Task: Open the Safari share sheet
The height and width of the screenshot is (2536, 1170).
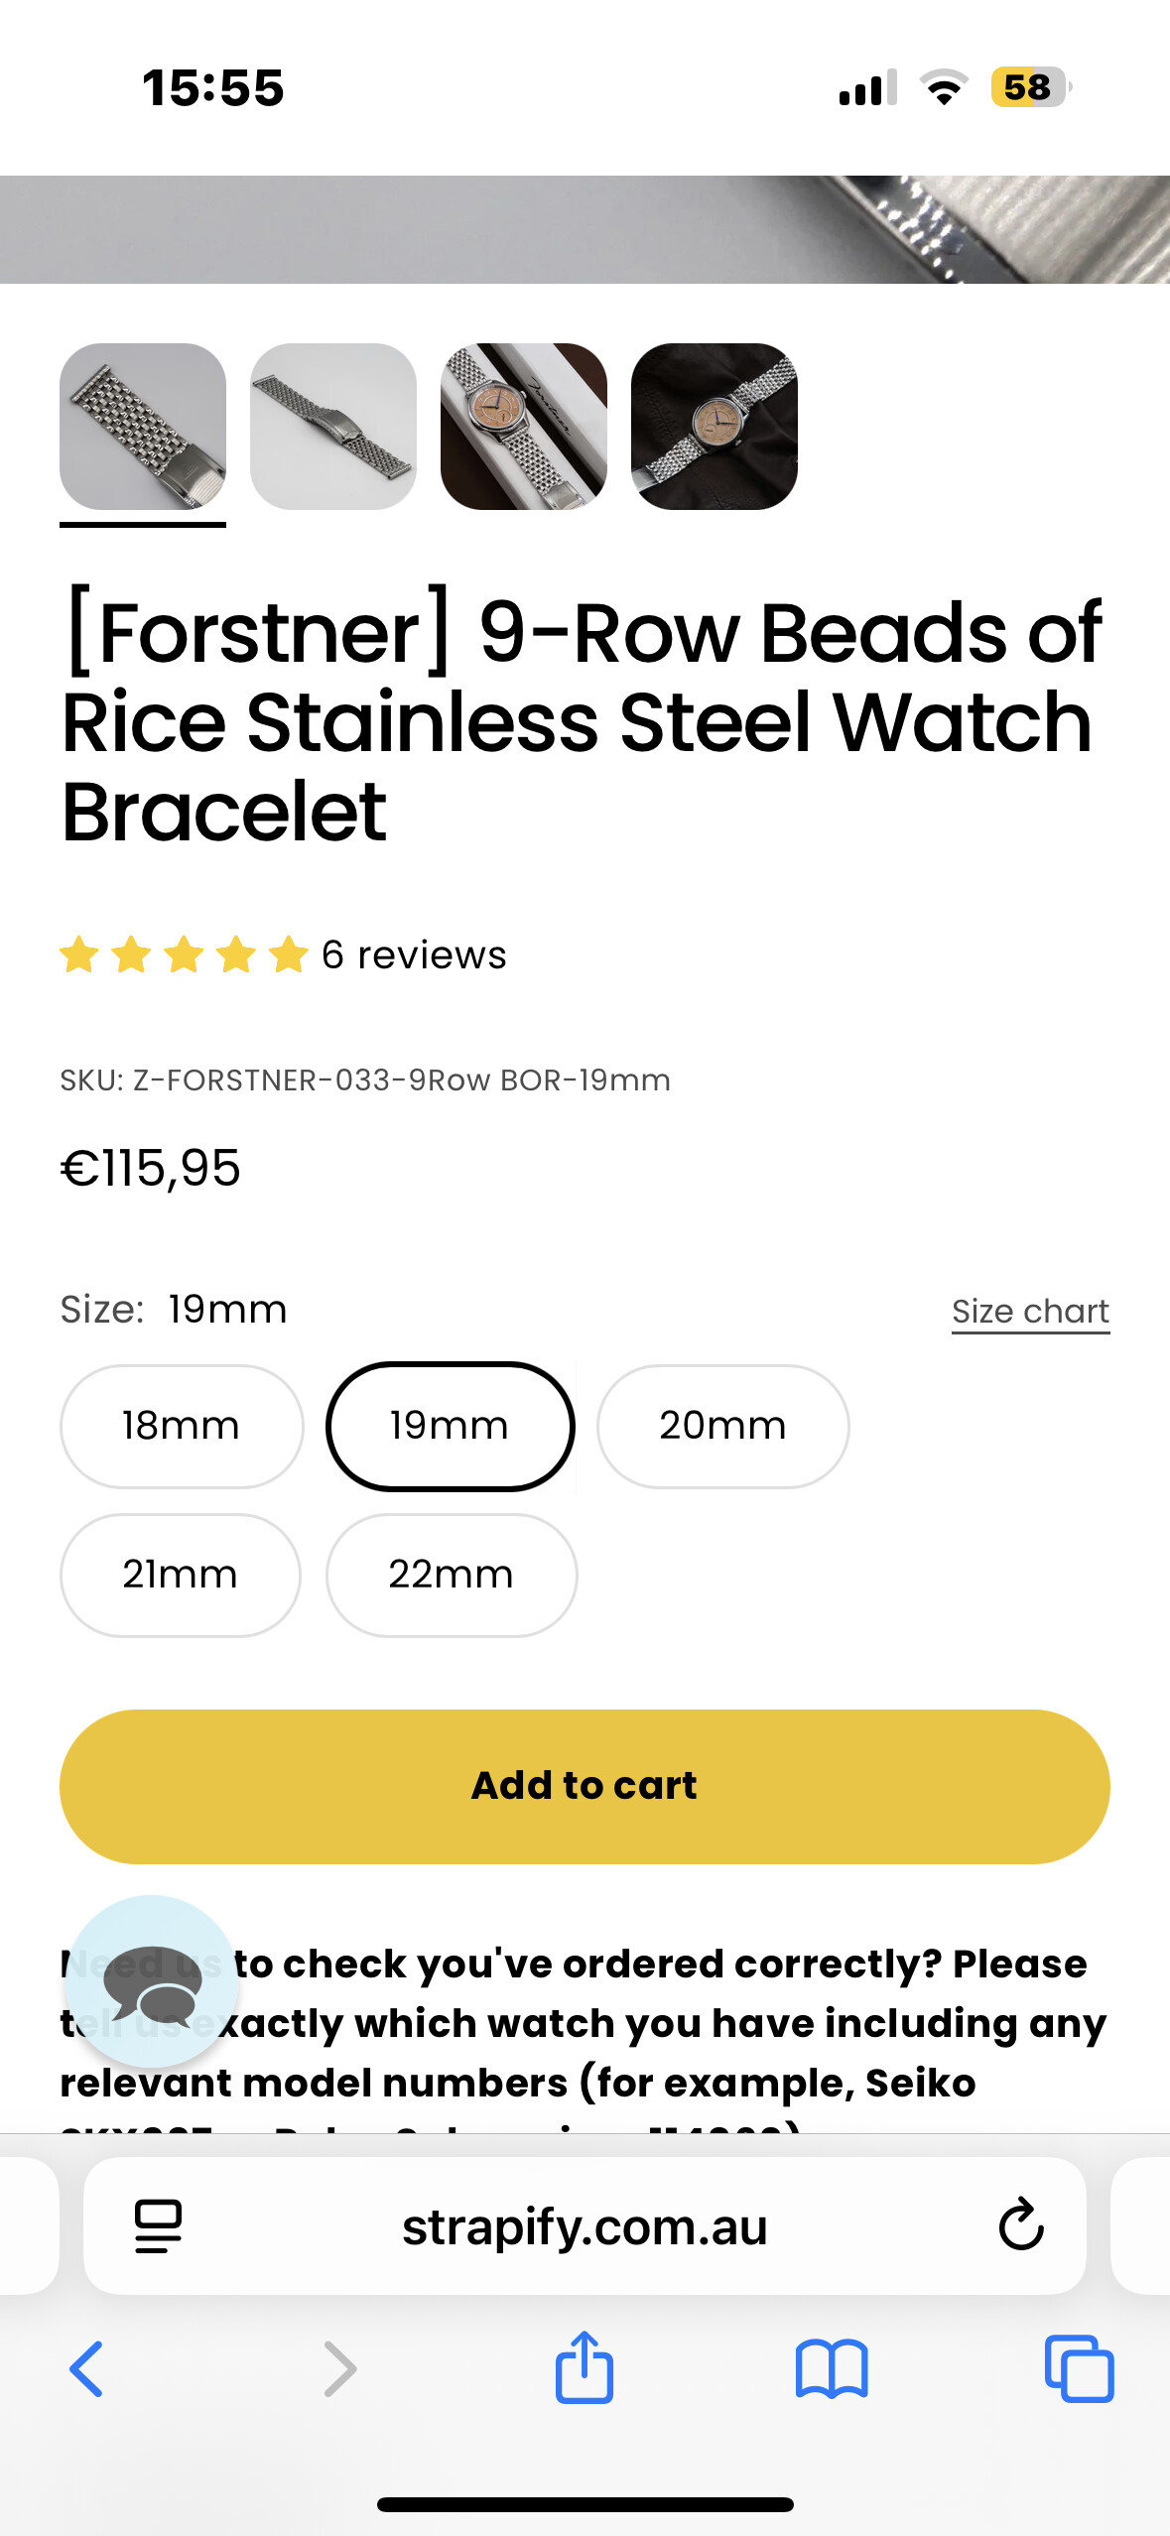Action: point(584,2367)
